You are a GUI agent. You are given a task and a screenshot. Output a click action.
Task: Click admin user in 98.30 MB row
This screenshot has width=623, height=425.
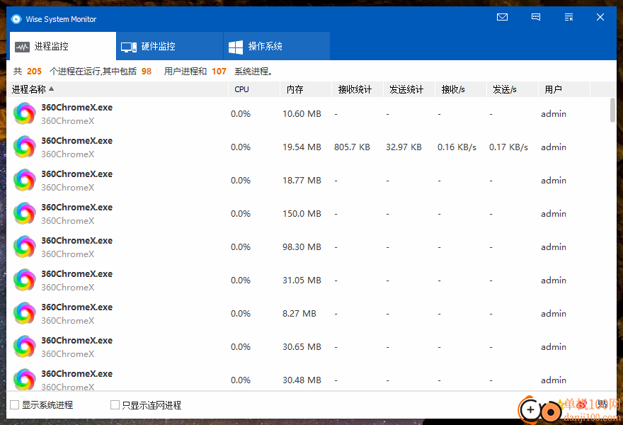(x=554, y=247)
